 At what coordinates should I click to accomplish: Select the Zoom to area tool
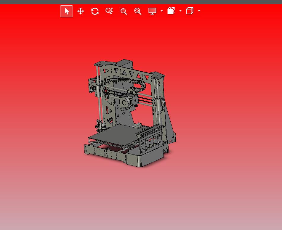tap(123, 11)
